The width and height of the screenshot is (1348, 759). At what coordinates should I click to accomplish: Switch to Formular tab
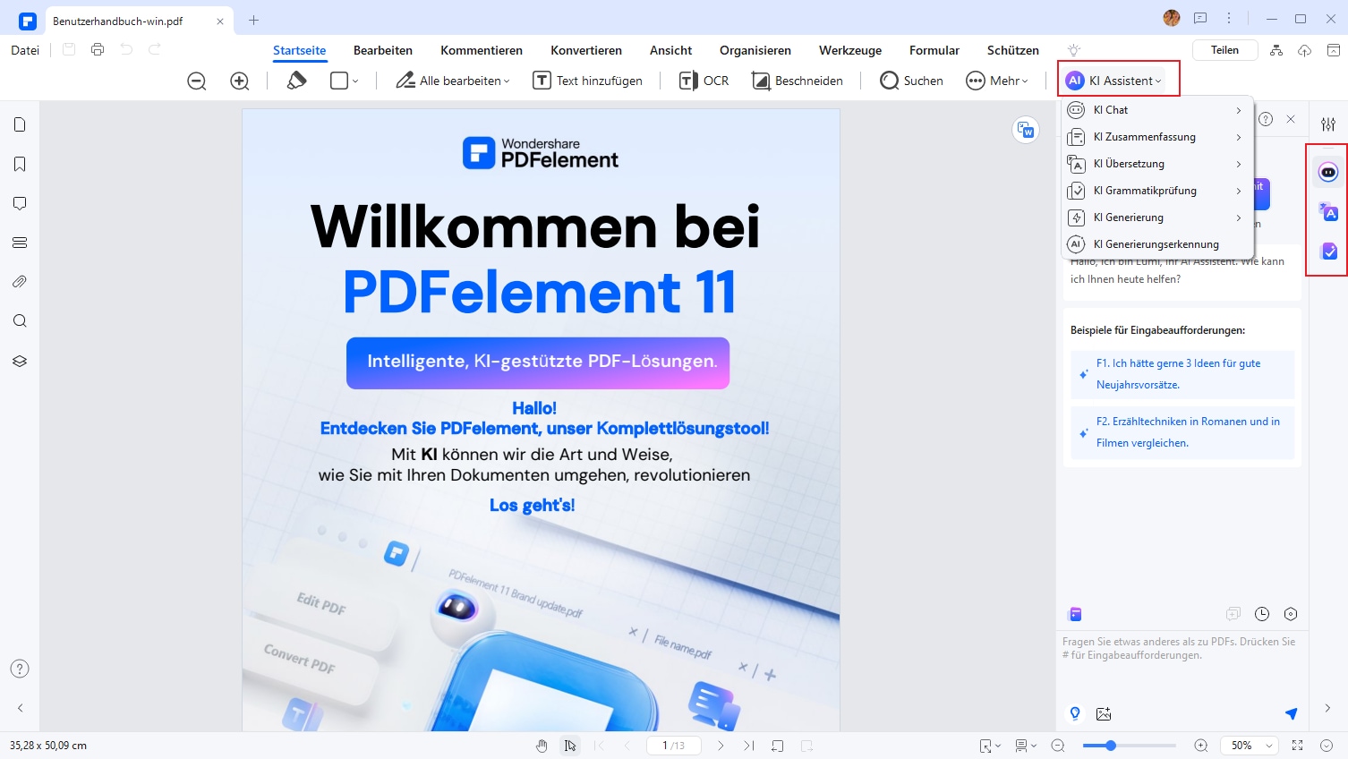[934, 50]
